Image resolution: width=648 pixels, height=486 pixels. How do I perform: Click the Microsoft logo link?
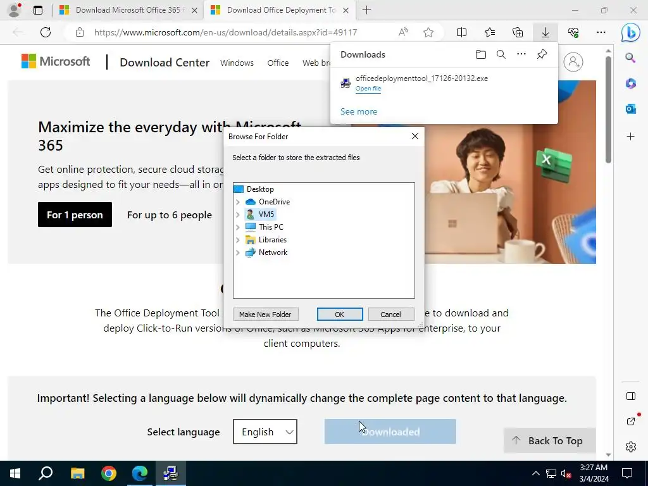point(56,61)
